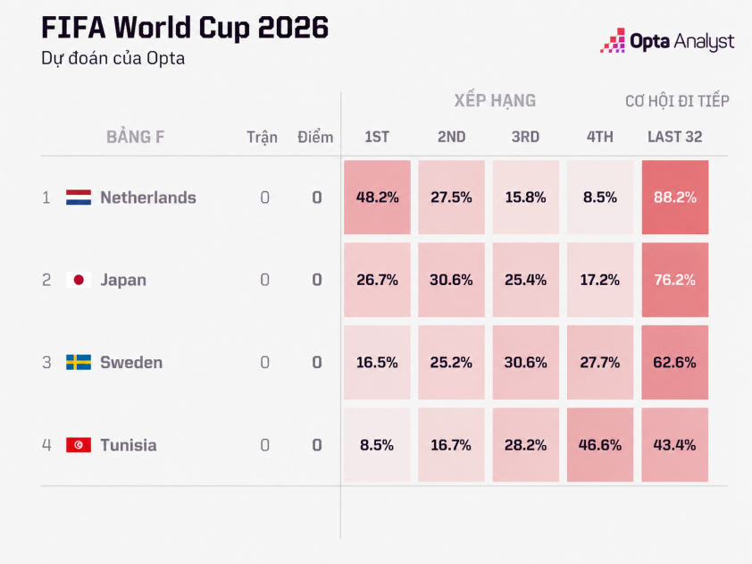Screen dimensions: 752x564
Task: Click the Opta Analyst logo
Action: click(x=667, y=41)
